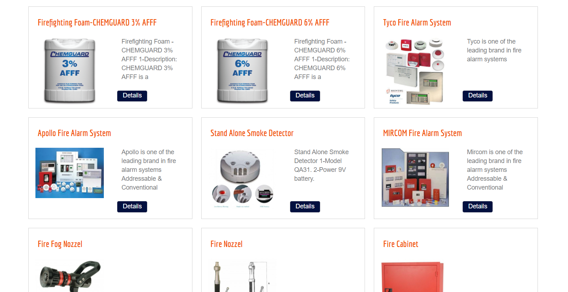
Task: Click the Firefighting Foam-CHEMGUARD 3% AFFF heading
Action: pos(97,23)
